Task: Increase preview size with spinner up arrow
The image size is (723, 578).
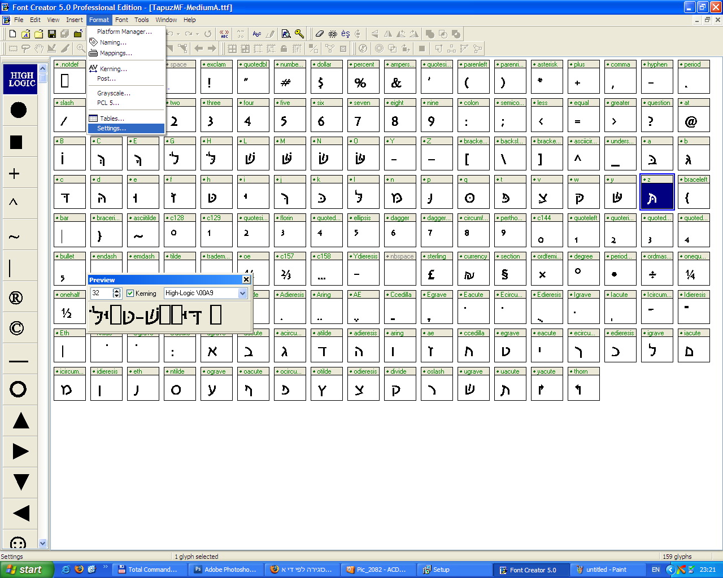Action: pos(117,291)
